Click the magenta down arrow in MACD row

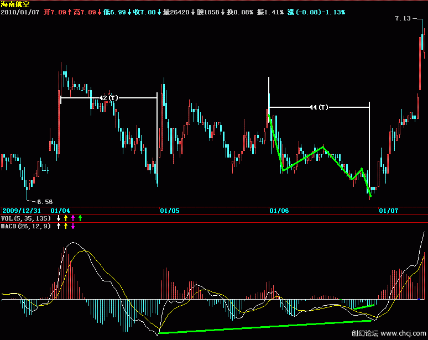click(72, 226)
